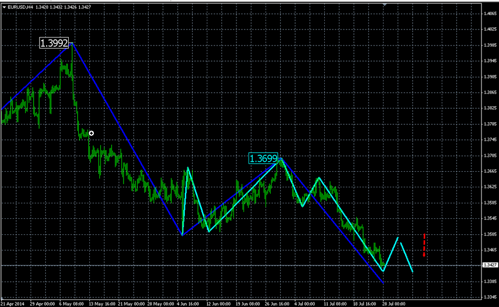Click the 1.3825 value on price scale

coord(490,108)
